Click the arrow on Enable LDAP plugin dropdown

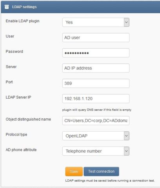click(x=127, y=22)
